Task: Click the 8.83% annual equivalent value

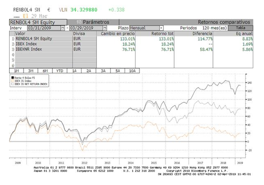Action: pyautogui.click(x=247, y=39)
